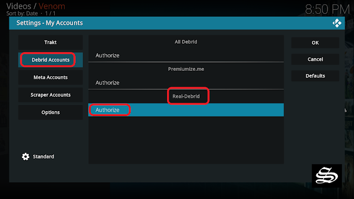Screen dimensions: 354x199
Task: Click the Venom breadcrumb text
Action: click(51, 6)
